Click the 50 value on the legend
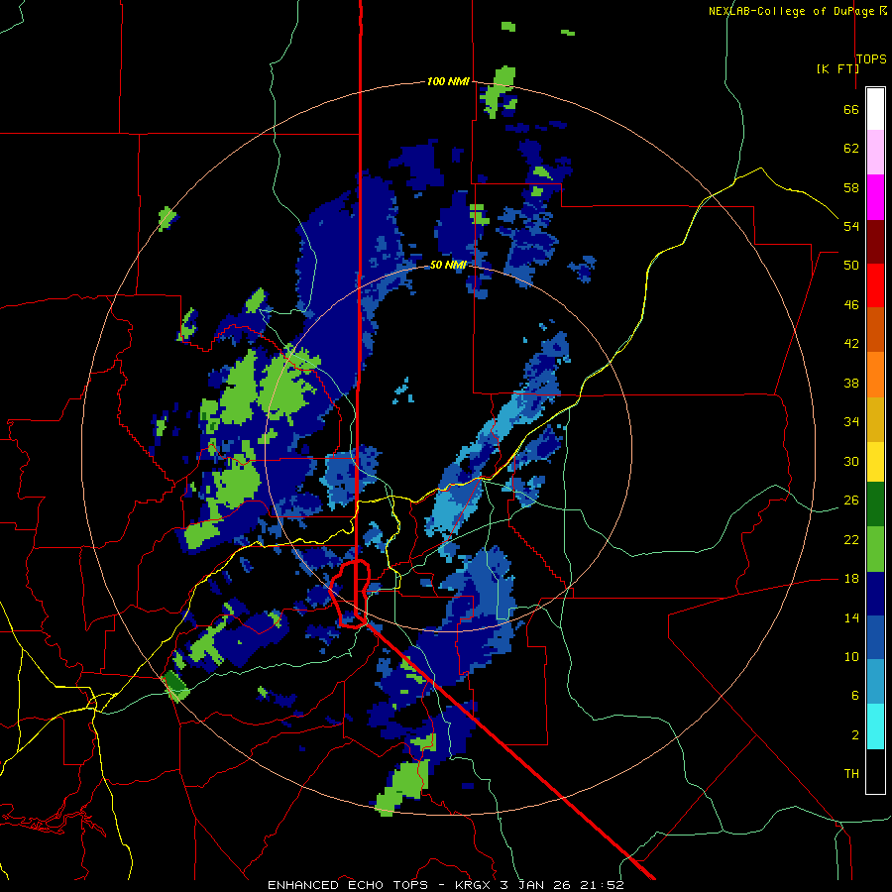 point(851,266)
